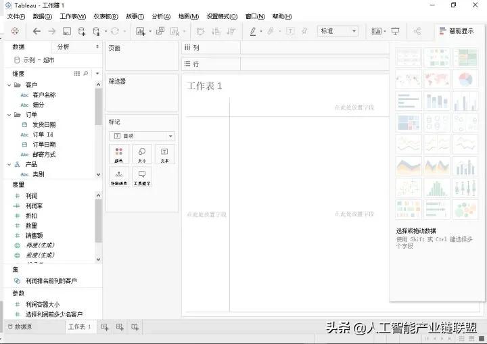
Task: Select the 工作表 1 sheet tab
Action: [80, 326]
